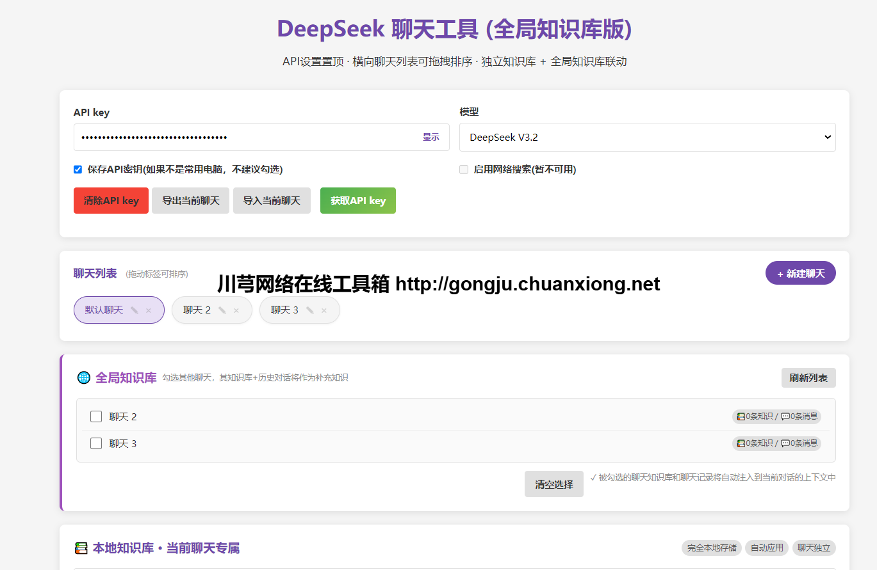The image size is (877, 570).
Task: Click the 本地知识库 · 当前聊天专属 heading
Action: click(167, 548)
